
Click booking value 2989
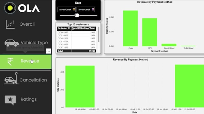coord(93,38)
